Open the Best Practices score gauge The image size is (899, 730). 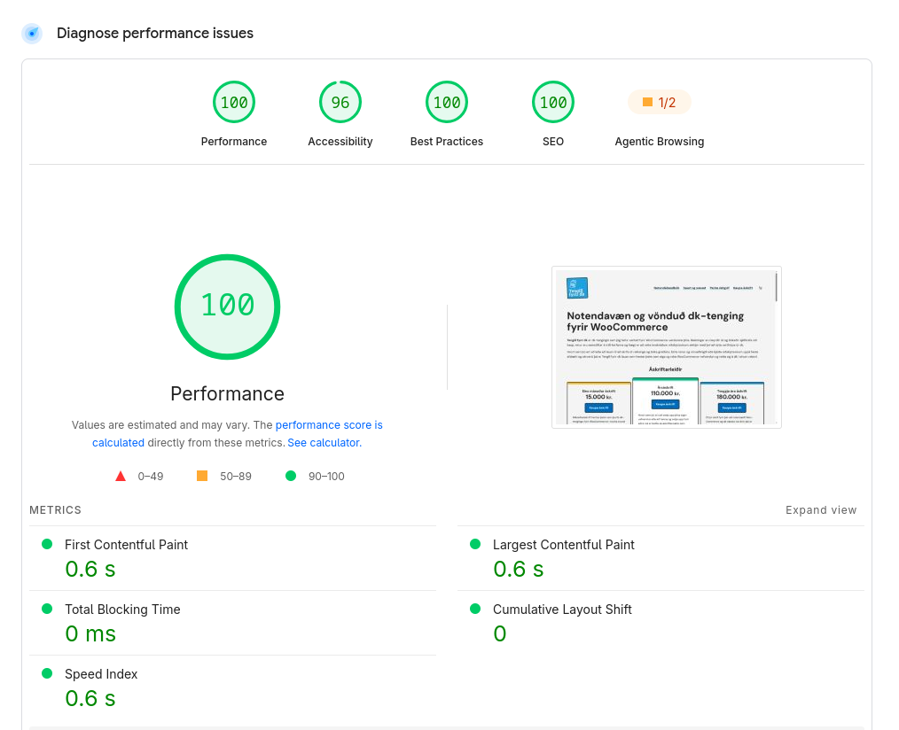[x=447, y=102]
